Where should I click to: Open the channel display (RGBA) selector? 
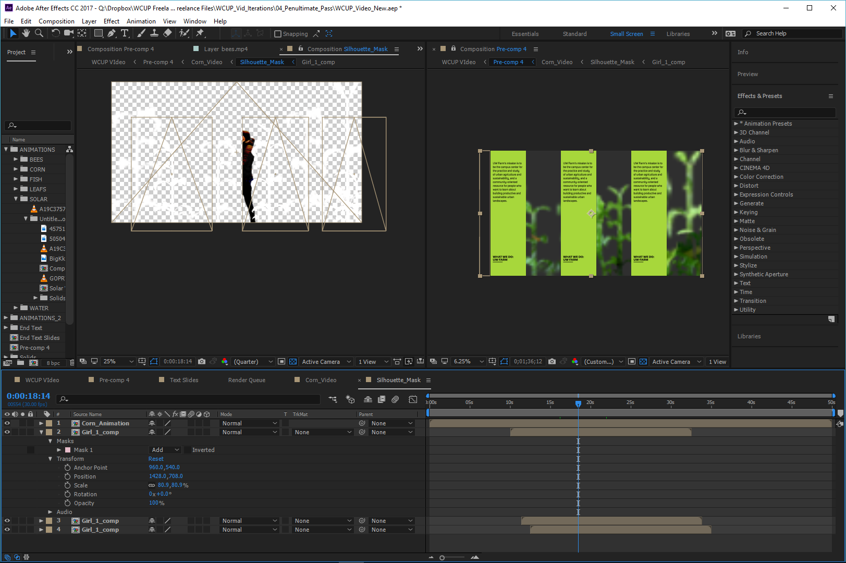pyautogui.click(x=225, y=361)
